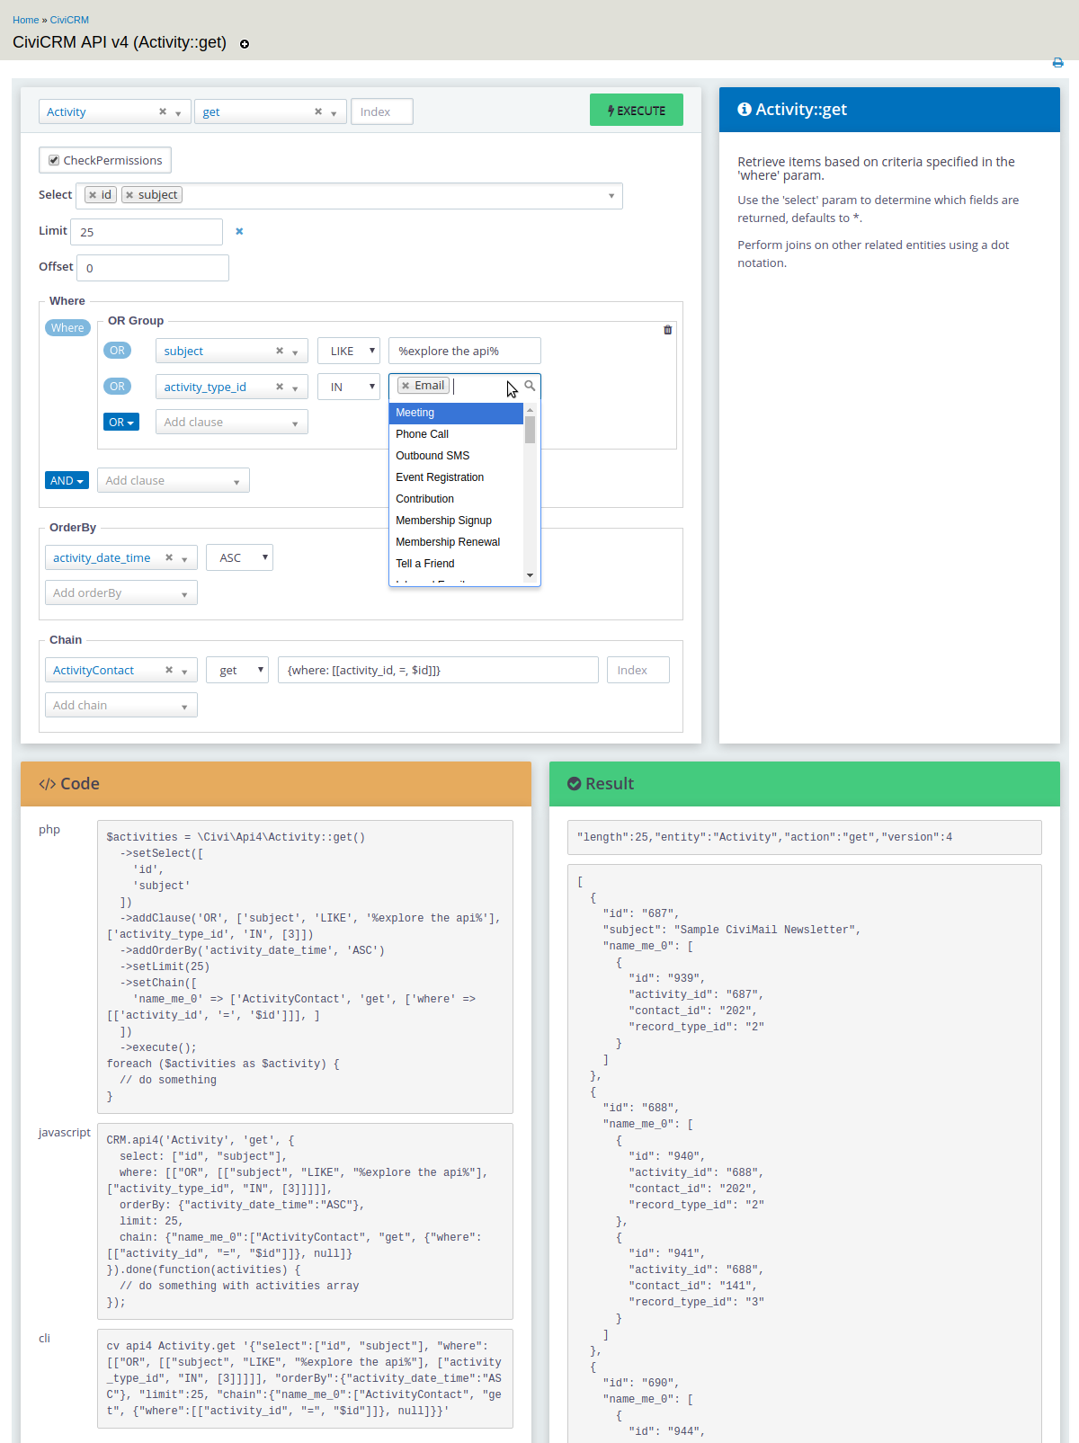Open the ASC sort direction dropdown

(x=239, y=558)
